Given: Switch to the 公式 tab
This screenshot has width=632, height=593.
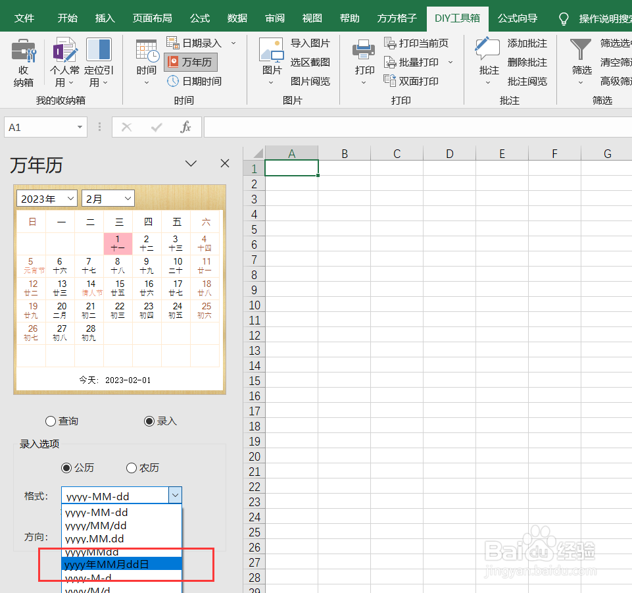Looking at the screenshot, I should click(x=200, y=18).
